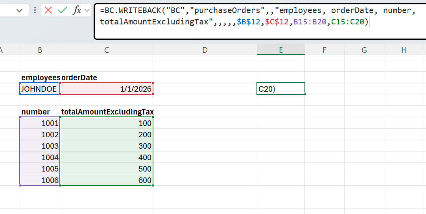This screenshot has width=426, height=214.
Task: Select column C header
Action: coord(106,50)
